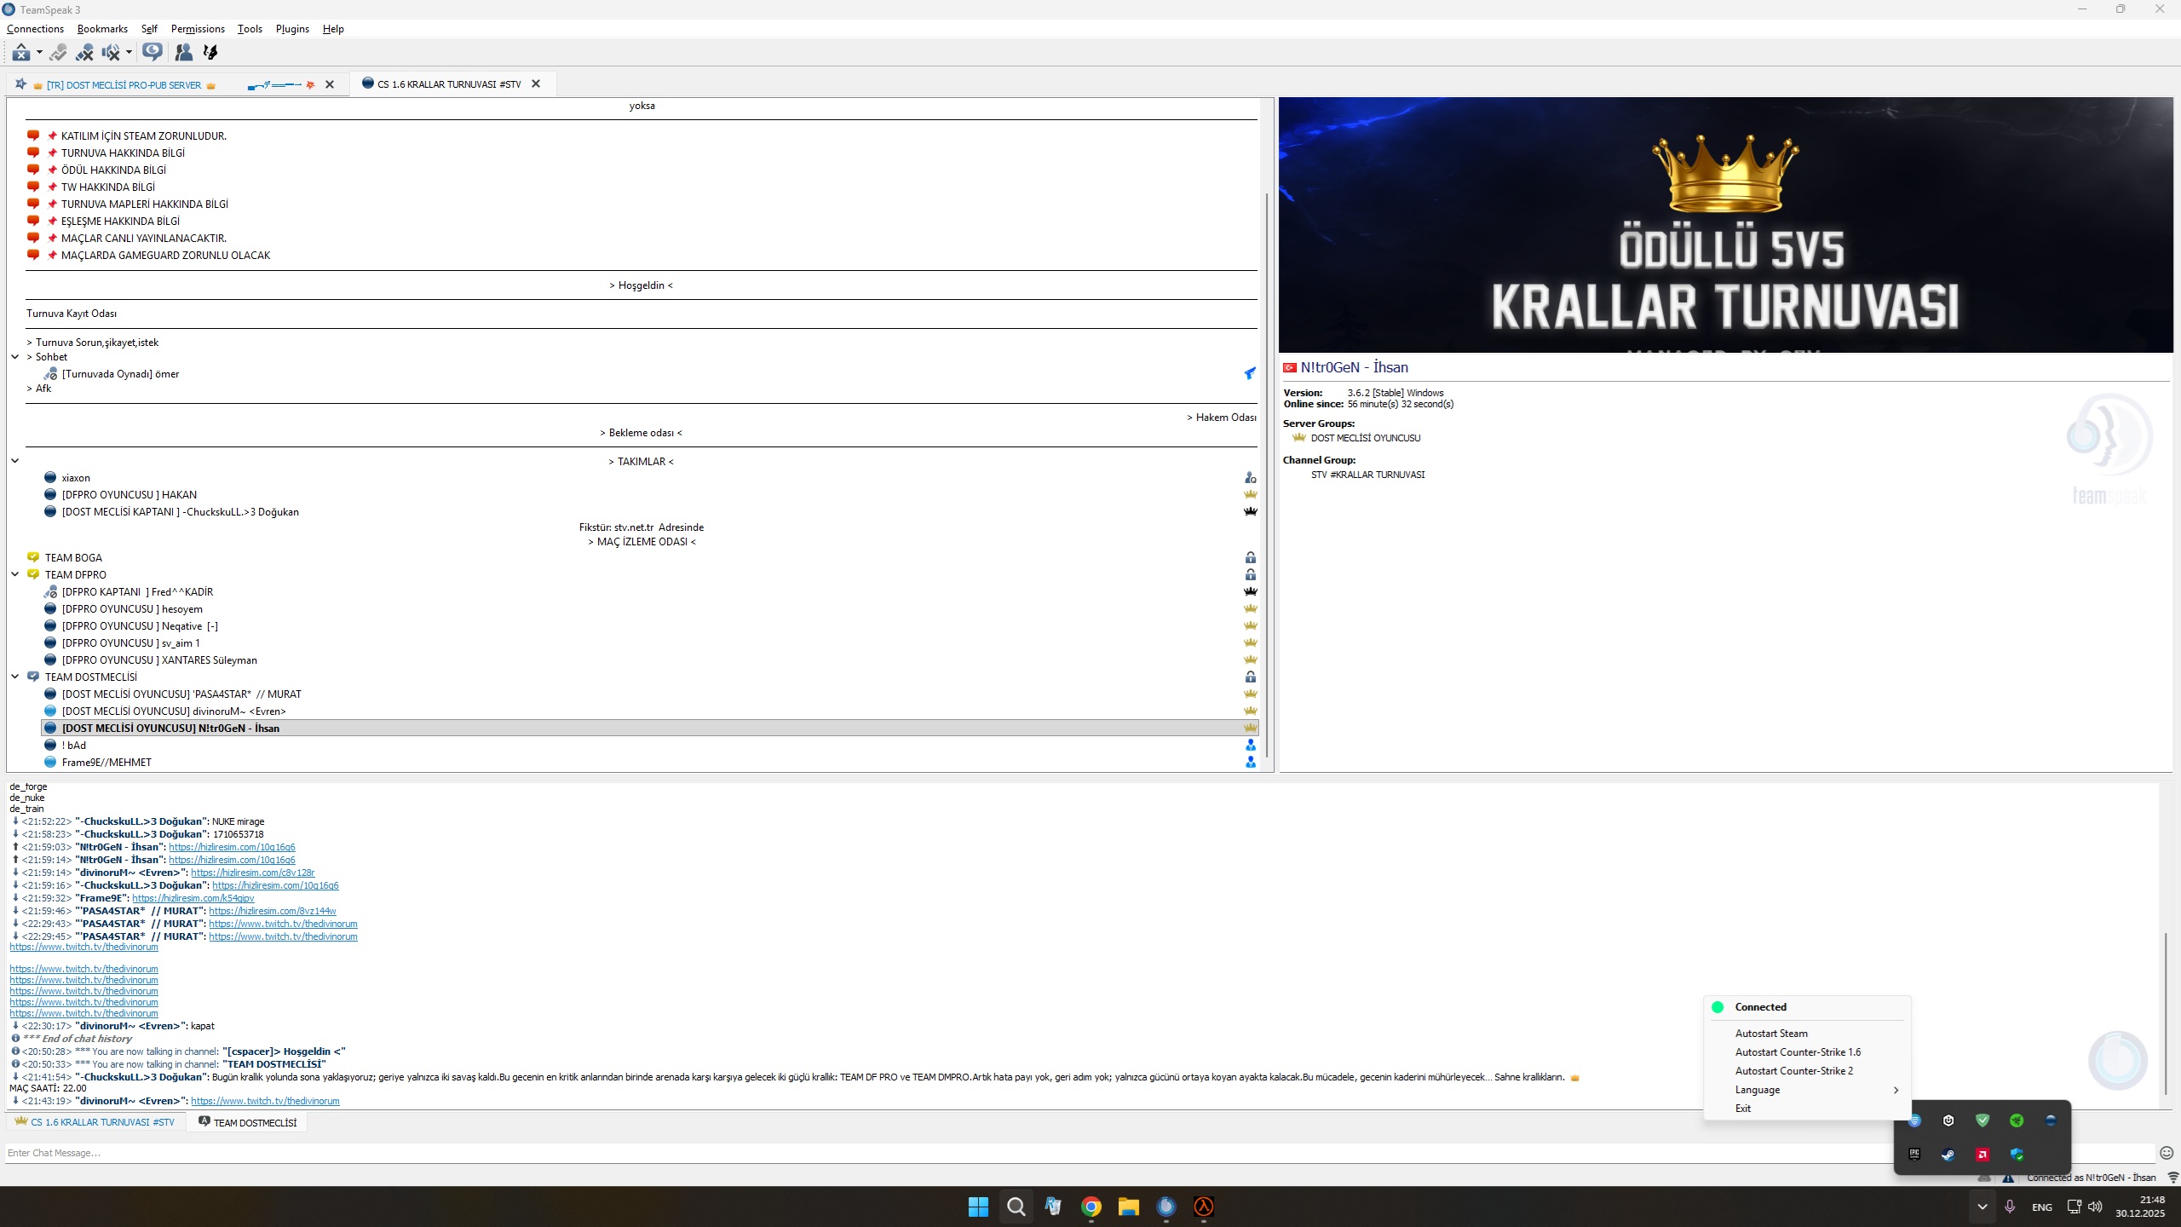Screen dimensions: 2181x1227
Task: Open dropdown arrow beside the disconnect icon
Action: [39, 53]
